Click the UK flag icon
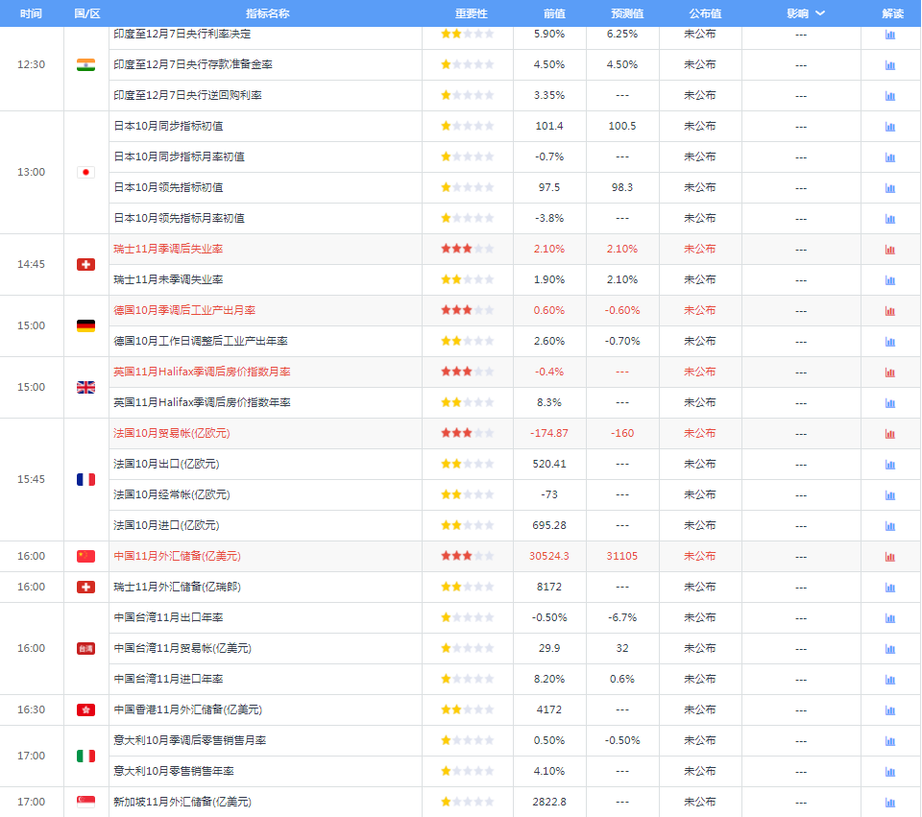 click(85, 387)
